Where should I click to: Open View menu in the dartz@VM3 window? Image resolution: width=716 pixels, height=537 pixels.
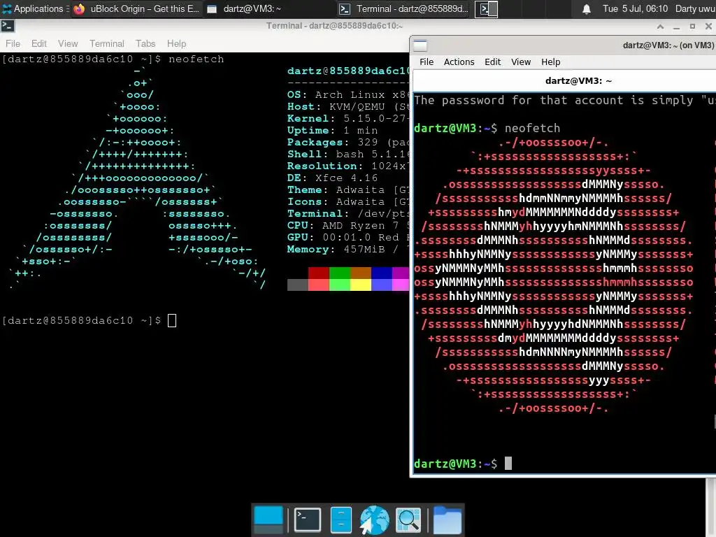tap(520, 62)
